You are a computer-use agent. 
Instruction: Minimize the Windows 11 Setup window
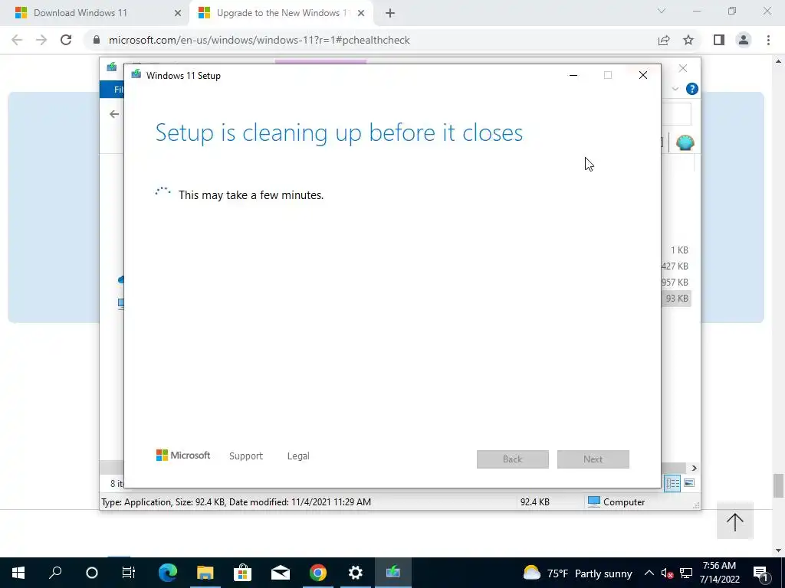pyautogui.click(x=573, y=75)
